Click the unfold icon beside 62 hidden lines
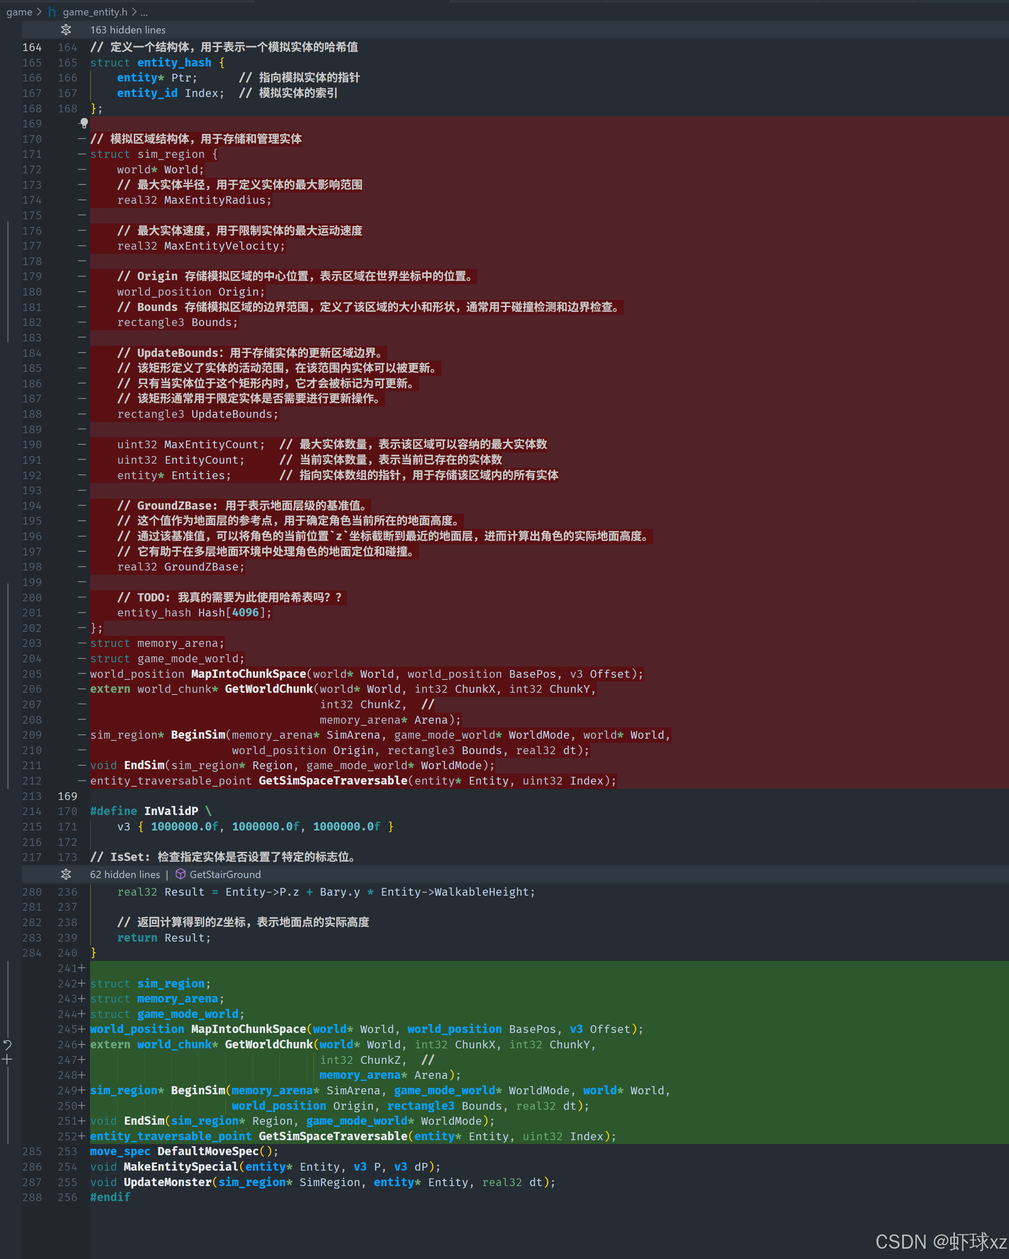 coord(66,874)
